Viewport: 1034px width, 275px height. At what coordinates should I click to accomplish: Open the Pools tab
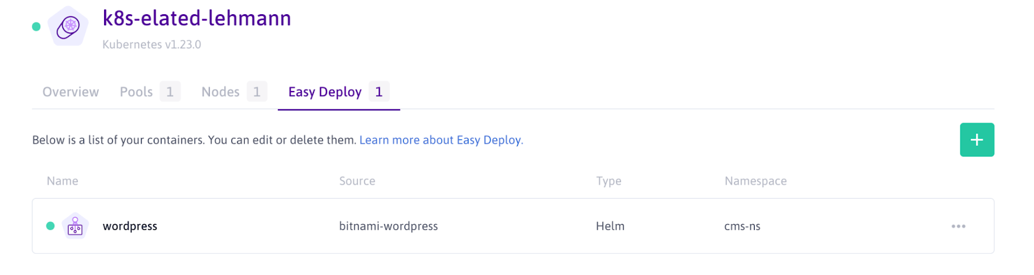click(x=136, y=92)
